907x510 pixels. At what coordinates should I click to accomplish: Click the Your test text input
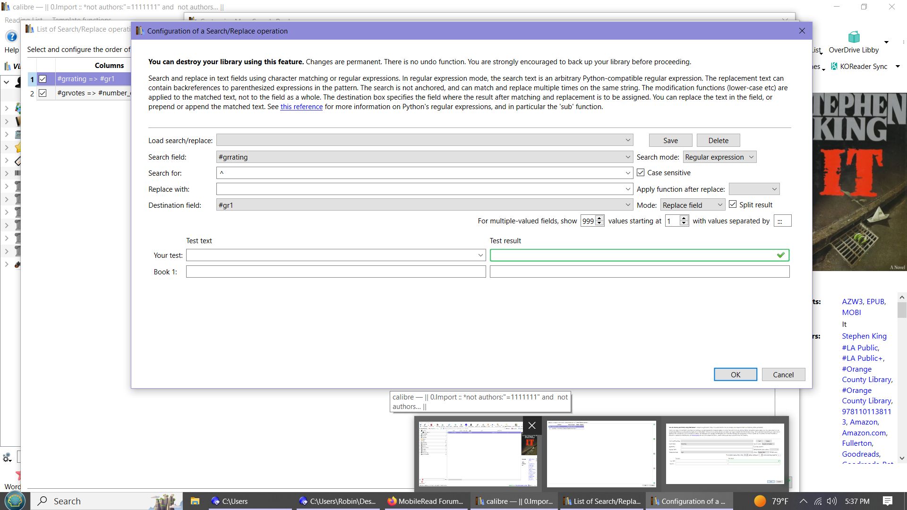point(331,255)
